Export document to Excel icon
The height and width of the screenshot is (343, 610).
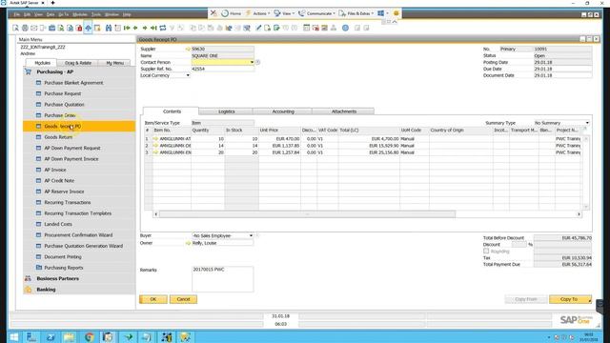click(61, 28)
